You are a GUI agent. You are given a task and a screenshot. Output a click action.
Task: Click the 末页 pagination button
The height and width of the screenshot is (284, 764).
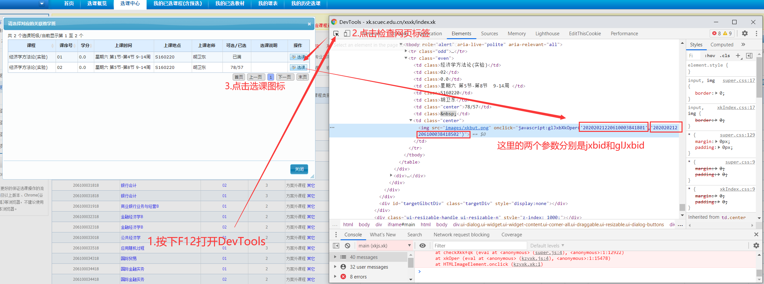pos(303,77)
